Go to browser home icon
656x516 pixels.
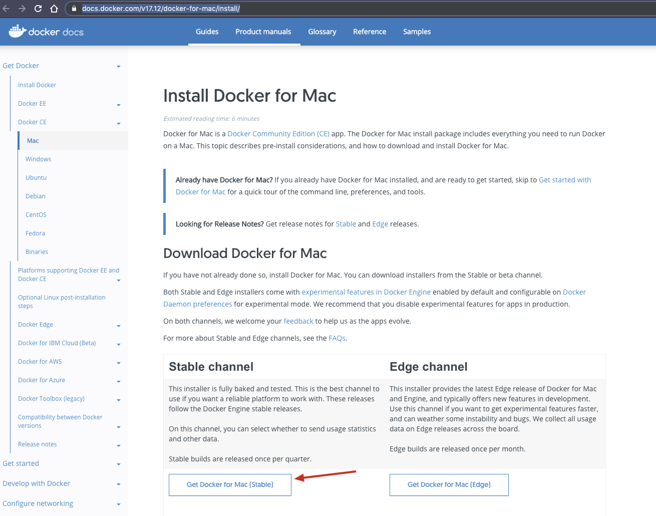tap(54, 9)
